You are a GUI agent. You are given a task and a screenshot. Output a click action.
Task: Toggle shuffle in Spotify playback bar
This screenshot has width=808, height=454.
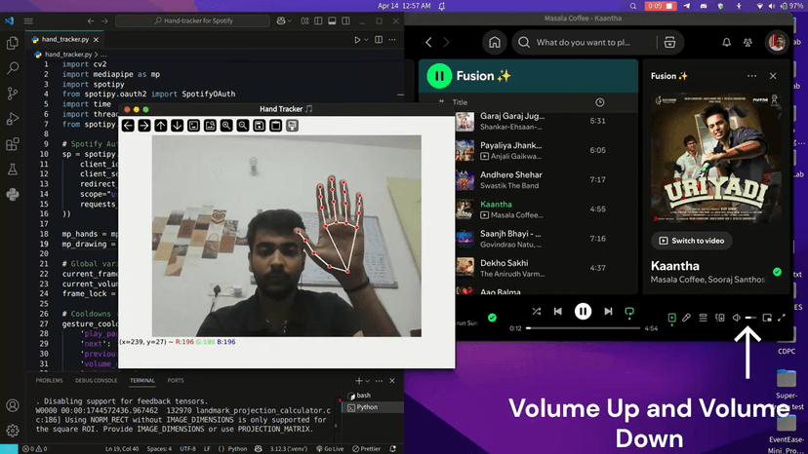tap(537, 312)
